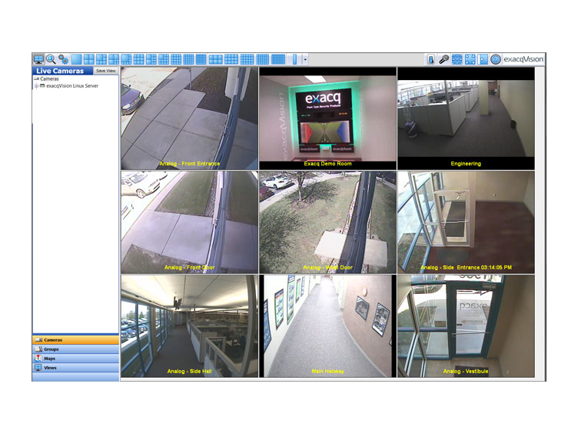Open the Config setup gears icon

pyautogui.click(x=64, y=59)
